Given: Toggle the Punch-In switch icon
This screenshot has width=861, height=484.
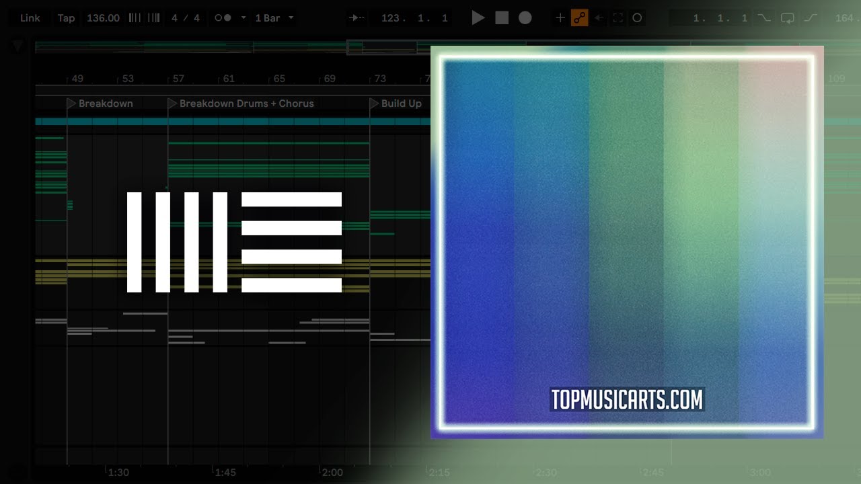Looking at the screenshot, I should (x=763, y=18).
